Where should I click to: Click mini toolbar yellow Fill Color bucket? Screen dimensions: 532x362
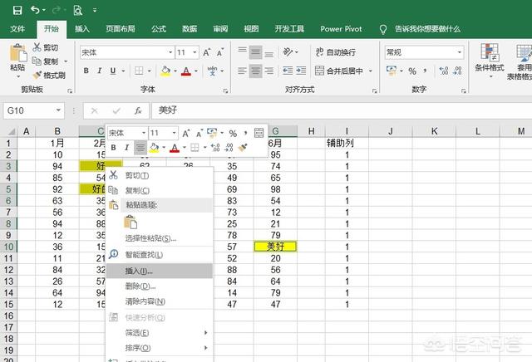(154, 148)
